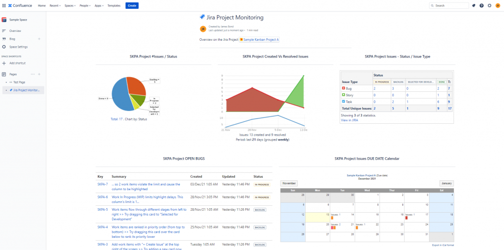Click the Story issue type icon
Viewport: 504px width, 250px height.
click(x=343, y=95)
